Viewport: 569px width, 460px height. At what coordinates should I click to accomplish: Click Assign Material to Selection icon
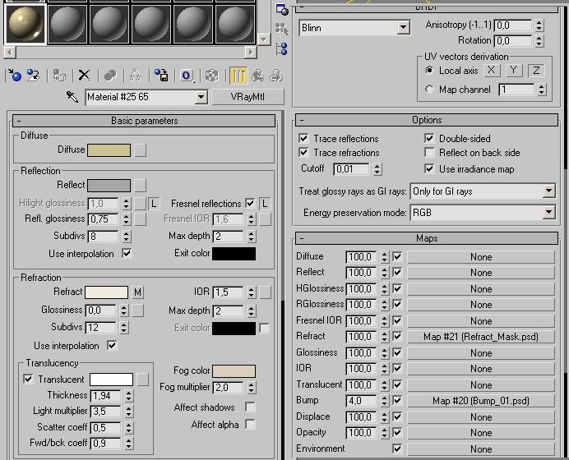pos(59,75)
